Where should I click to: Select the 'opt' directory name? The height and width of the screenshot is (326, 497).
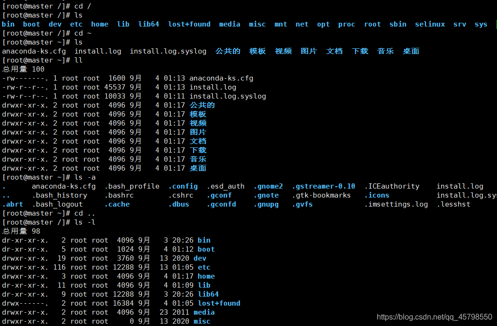323,25
